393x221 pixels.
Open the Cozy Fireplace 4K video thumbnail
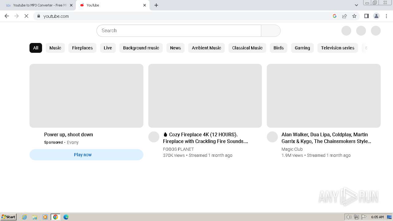pyautogui.click(x=205, y=96)
